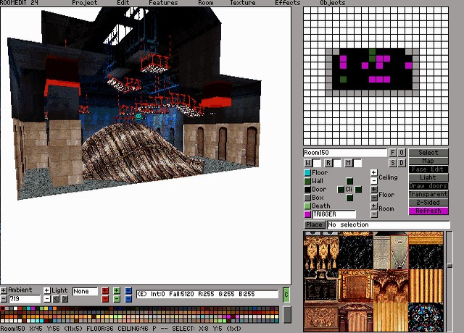
Task: Click the D button under O
Action: [x=402, y=163]
